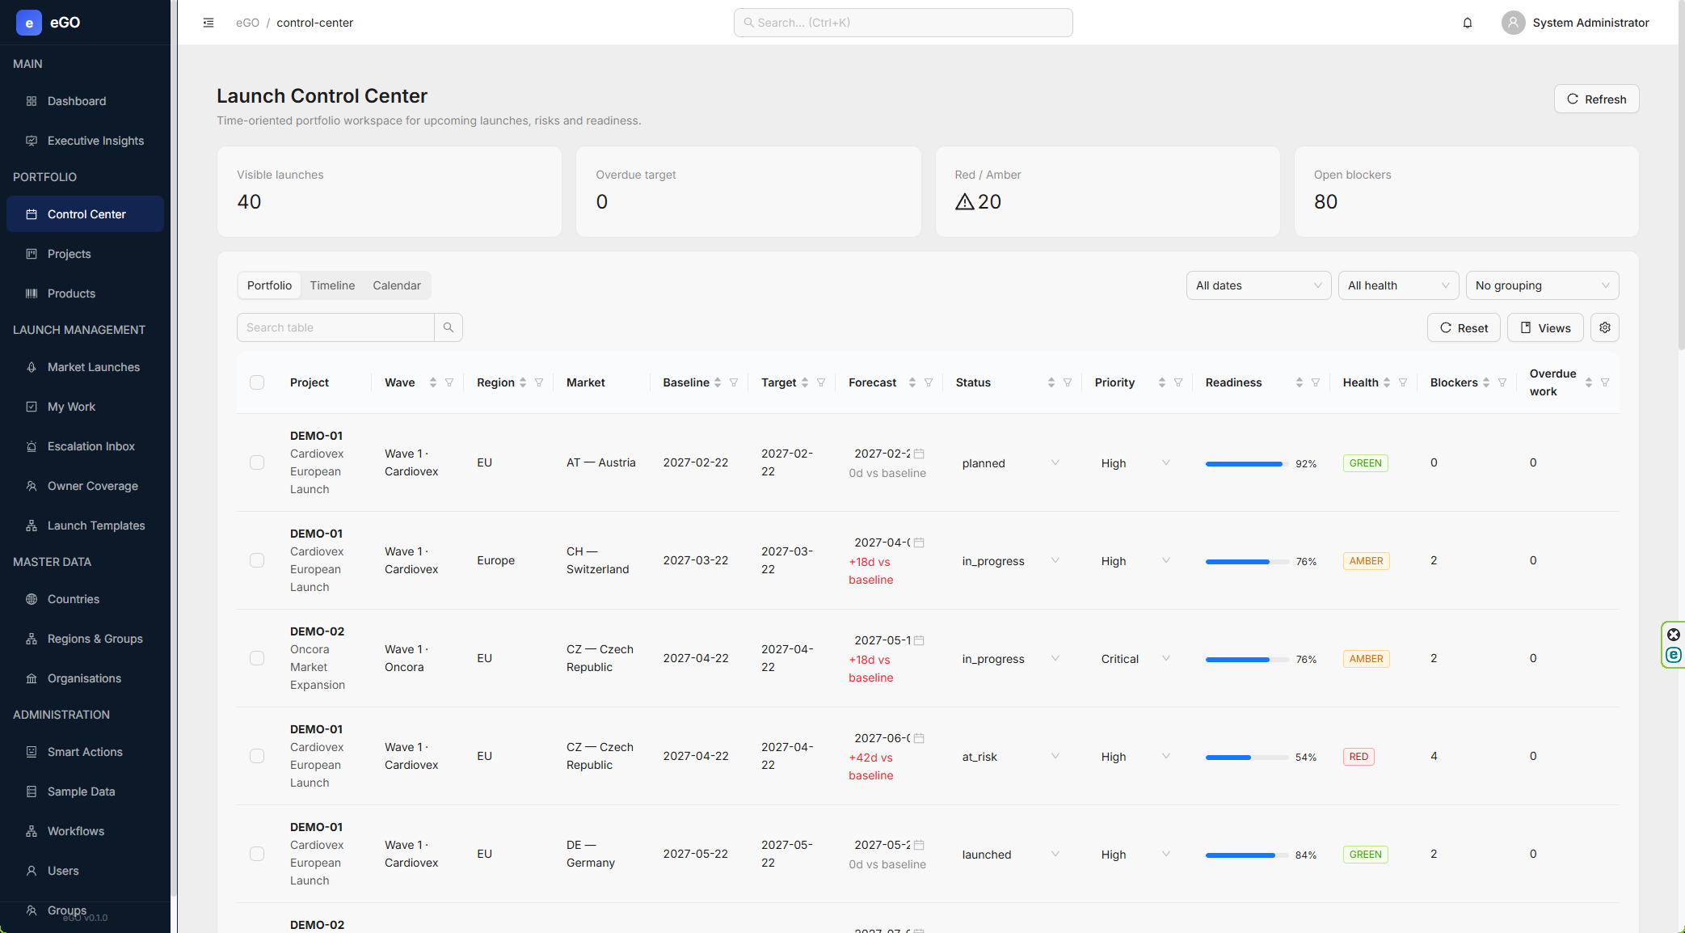The height and width of the screenshot is (933, 1685).
Task: Change the launched status dropdown
Action: (1010, 855)
